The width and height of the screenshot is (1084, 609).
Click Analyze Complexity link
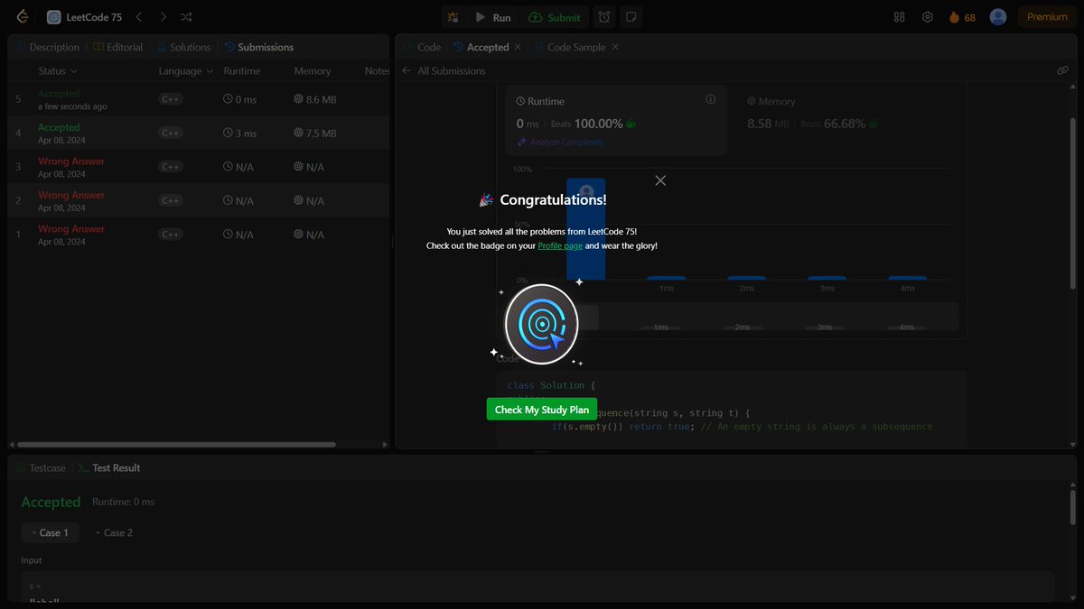click(x=561, y=142)
